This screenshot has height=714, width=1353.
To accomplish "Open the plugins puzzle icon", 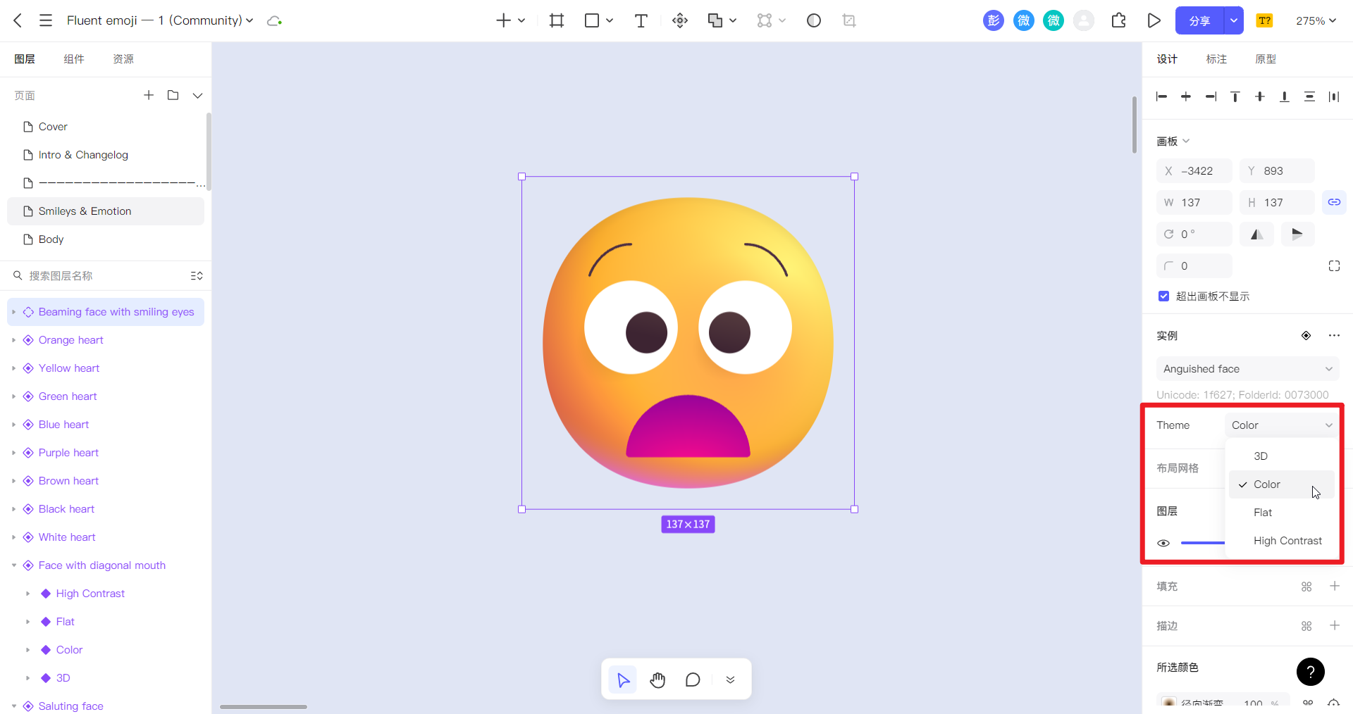I will coord(1118,20).
